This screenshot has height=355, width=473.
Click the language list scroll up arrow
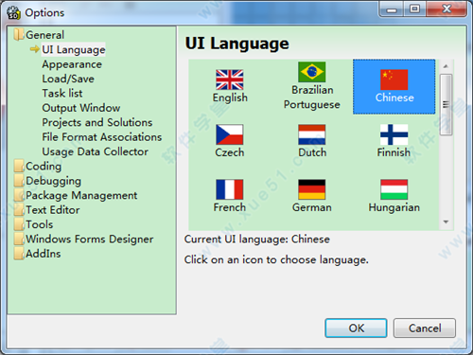[446, 66]
